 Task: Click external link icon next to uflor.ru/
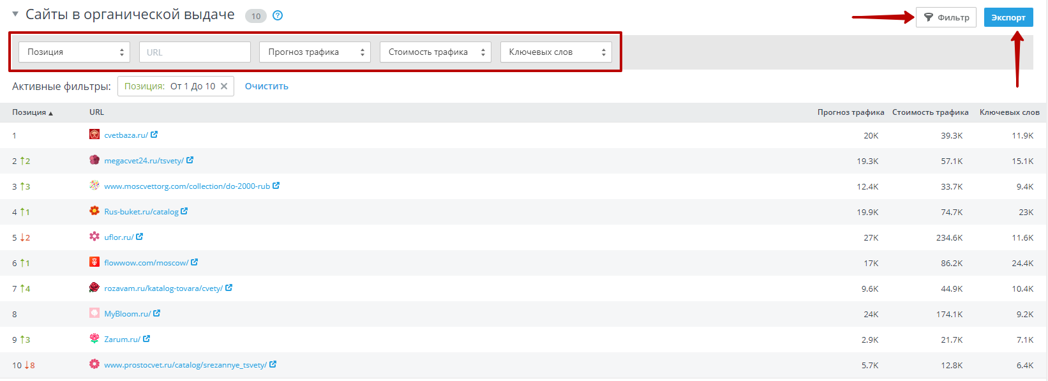tap(140, 237)
